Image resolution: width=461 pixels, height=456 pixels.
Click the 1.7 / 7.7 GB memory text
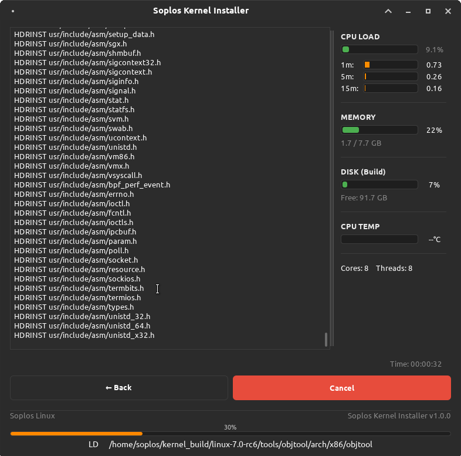(x=361, y=143)
